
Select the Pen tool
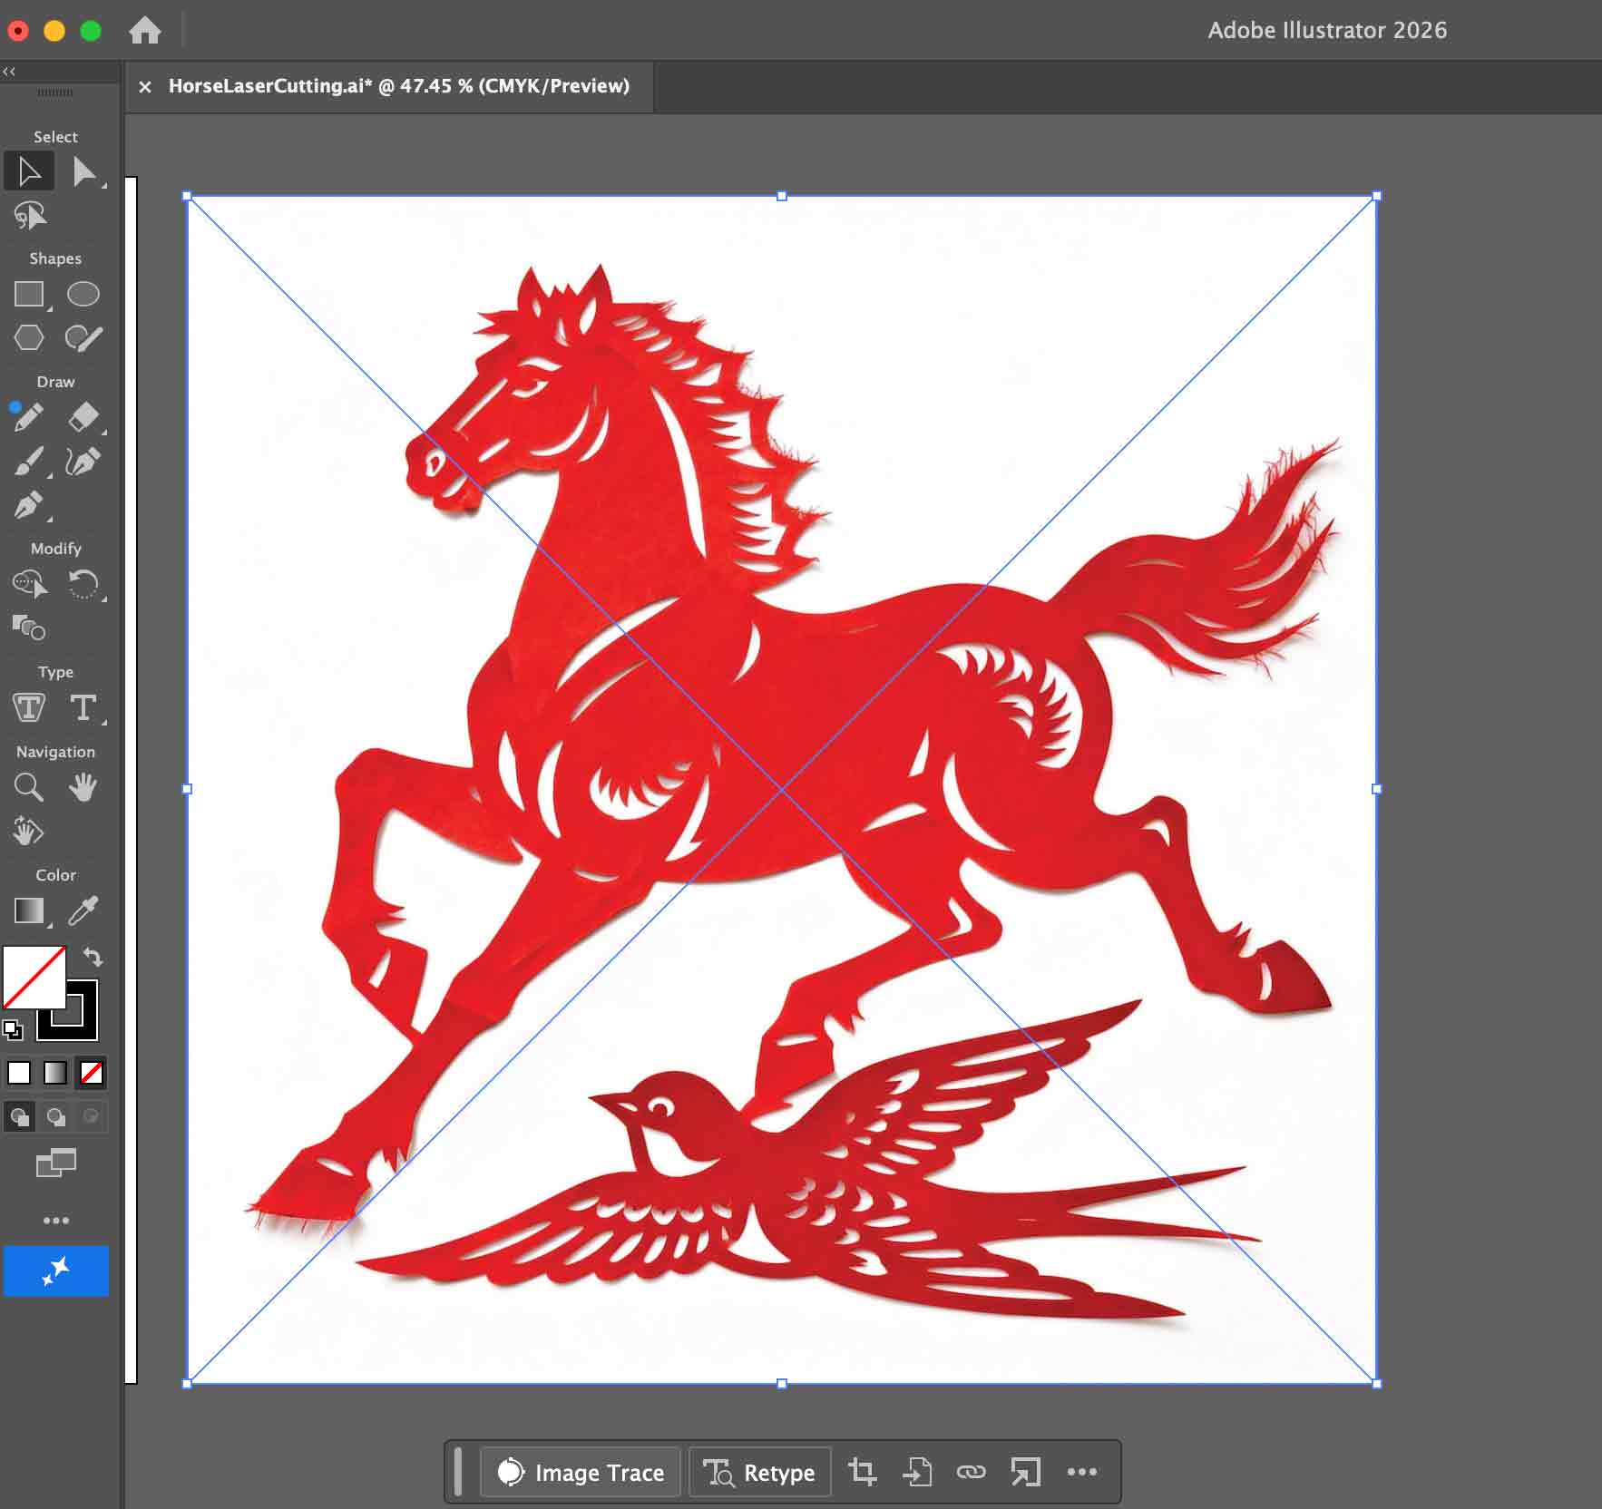click(27, 506)
